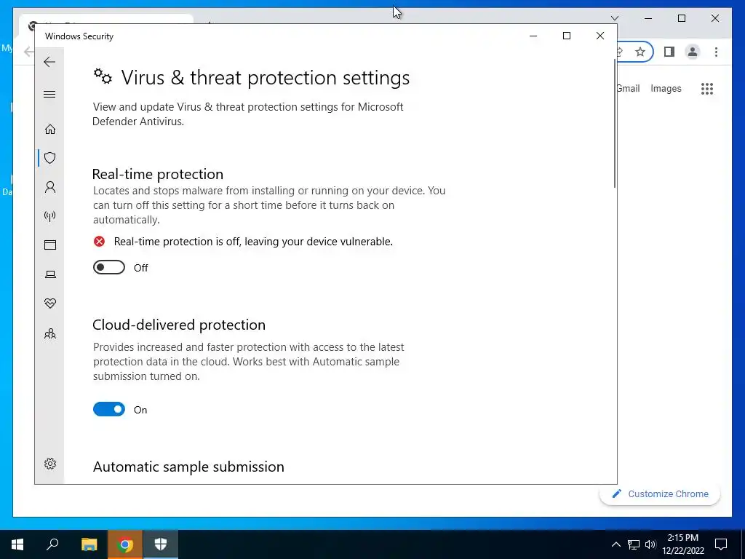Open Windows Security settings gear icon
The image size is (745, 559).
50,464
